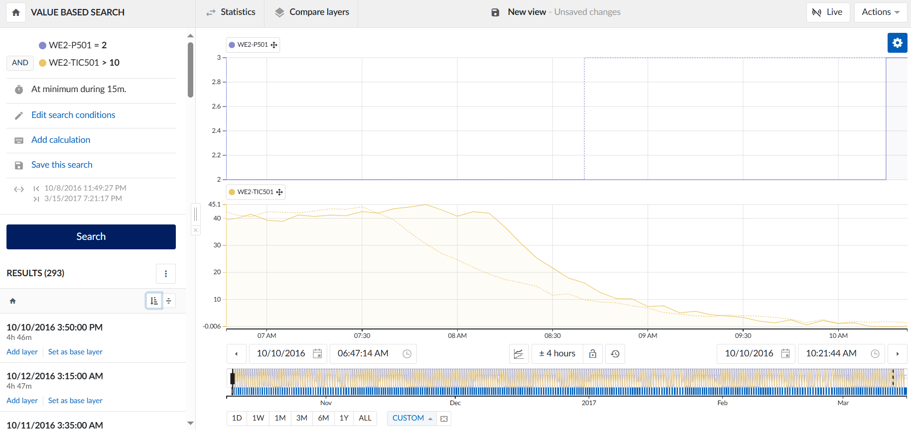The image size is (911, 430).
Task: Select 1M time range
Action: point(280,418)
